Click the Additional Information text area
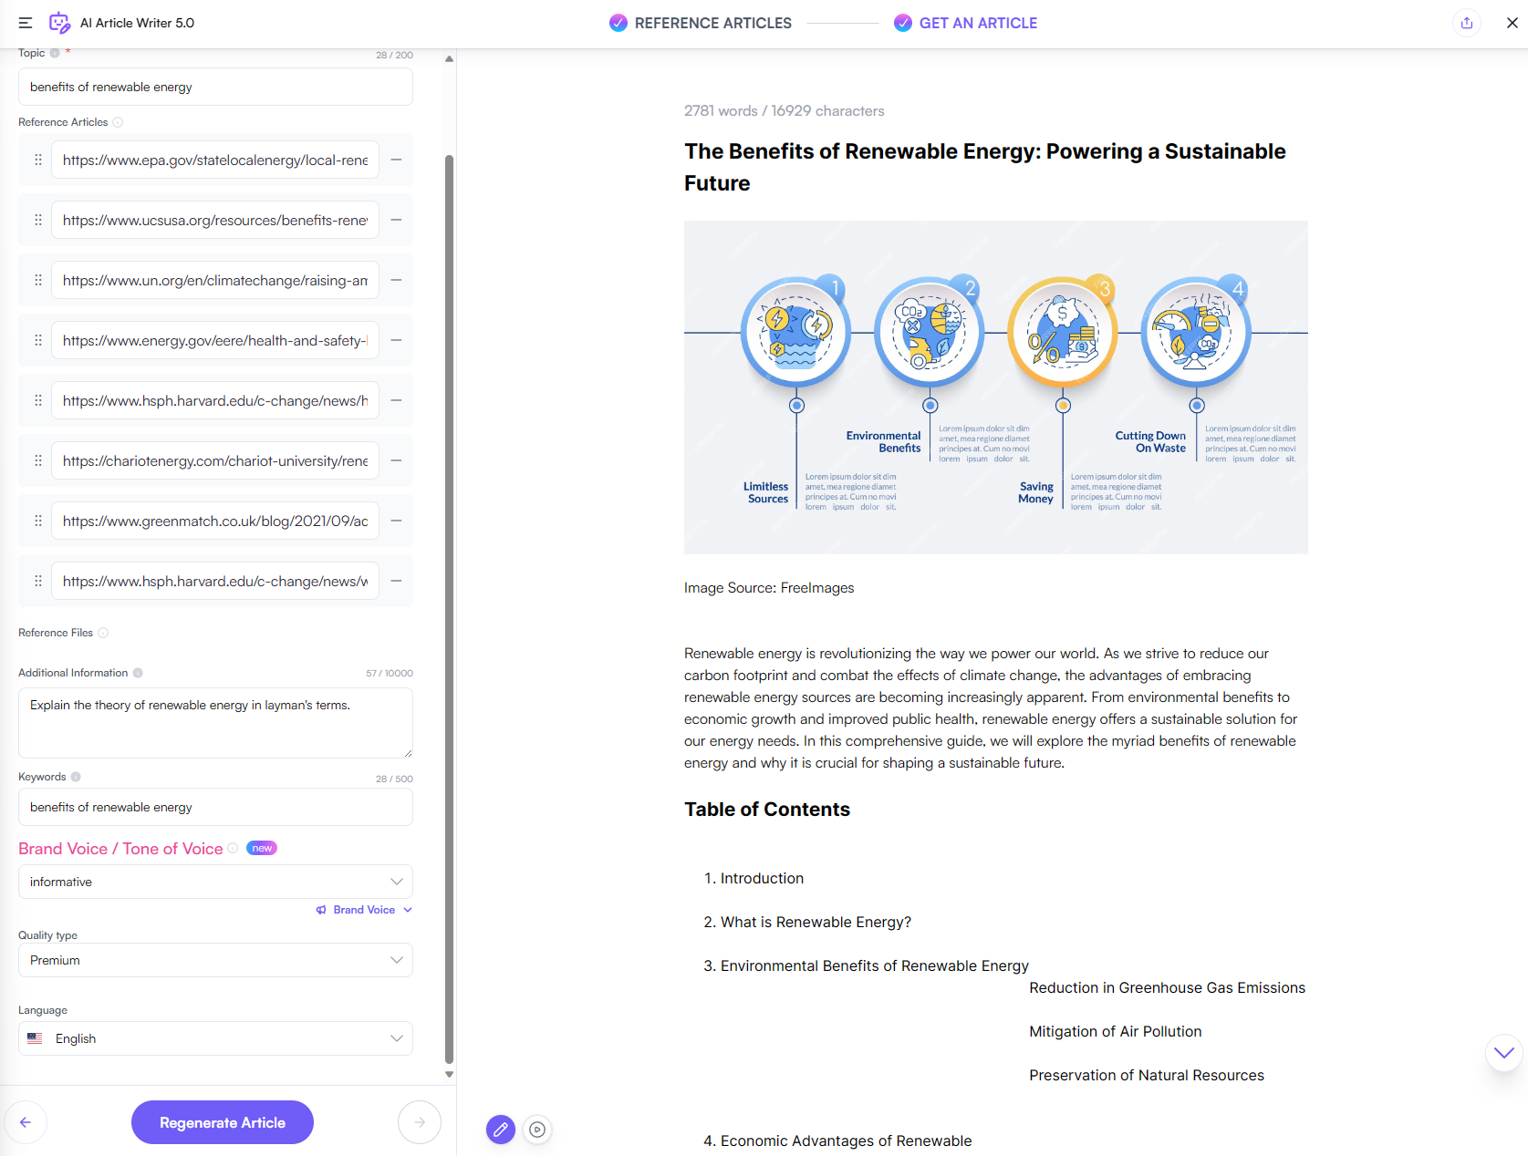Screen dimensions: 1528x1156 click(x=215, y=723)
